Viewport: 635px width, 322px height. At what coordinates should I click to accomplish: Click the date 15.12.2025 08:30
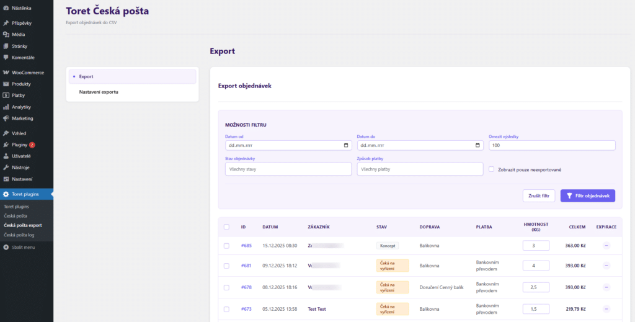(x=280, y=246)
